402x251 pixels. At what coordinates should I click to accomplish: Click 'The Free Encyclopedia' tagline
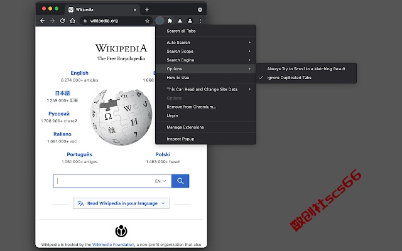tap(121, 58)
